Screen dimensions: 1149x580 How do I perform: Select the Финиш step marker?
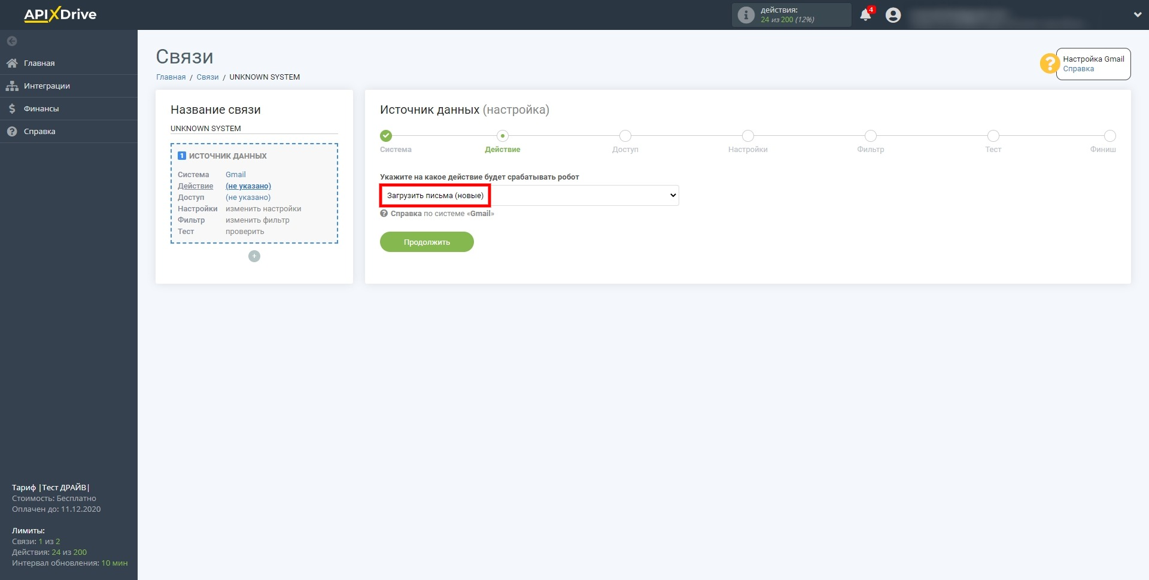(x=1110, y=136)
